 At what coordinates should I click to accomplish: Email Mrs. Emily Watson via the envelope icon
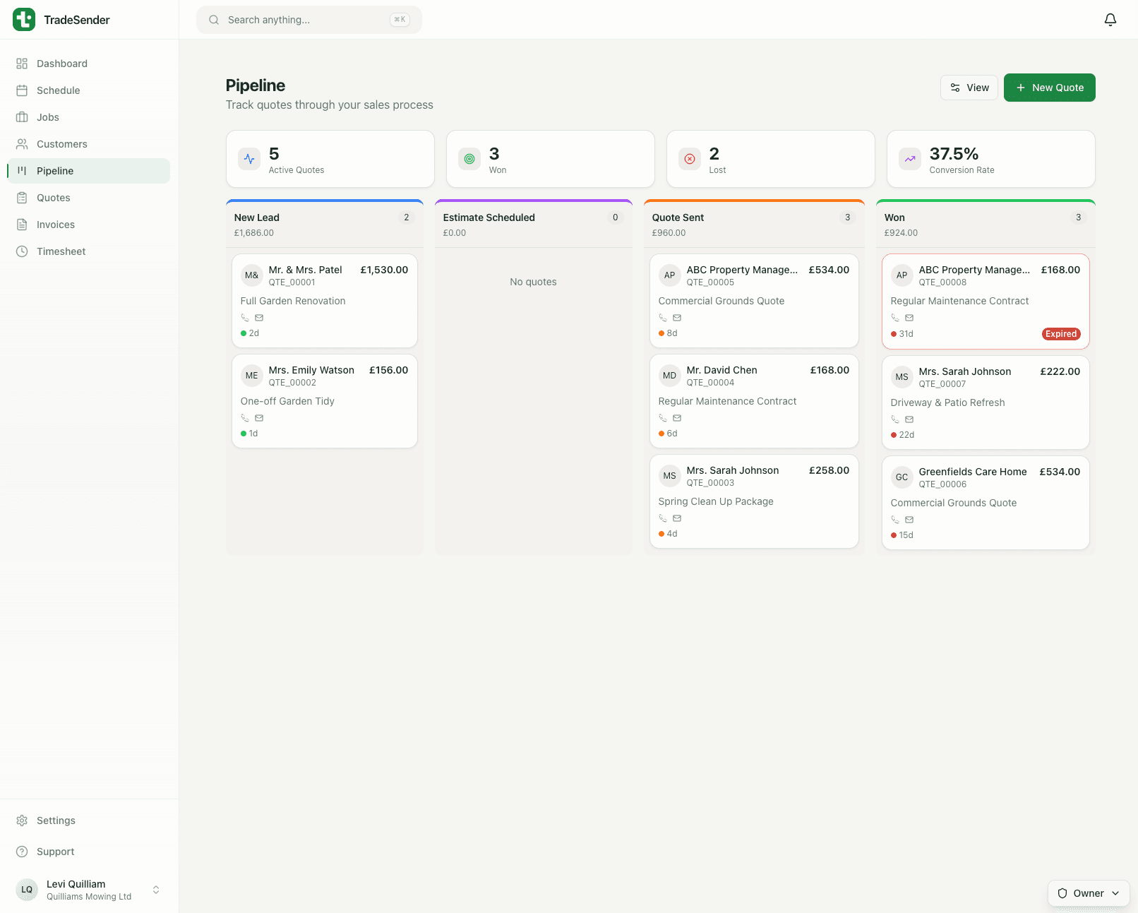click(259, 418)
